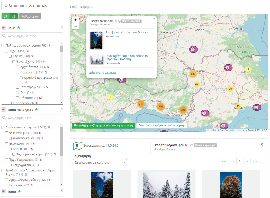Collapse the Θέμα filter section
270x198 pixels.
(x=19, y=27)
